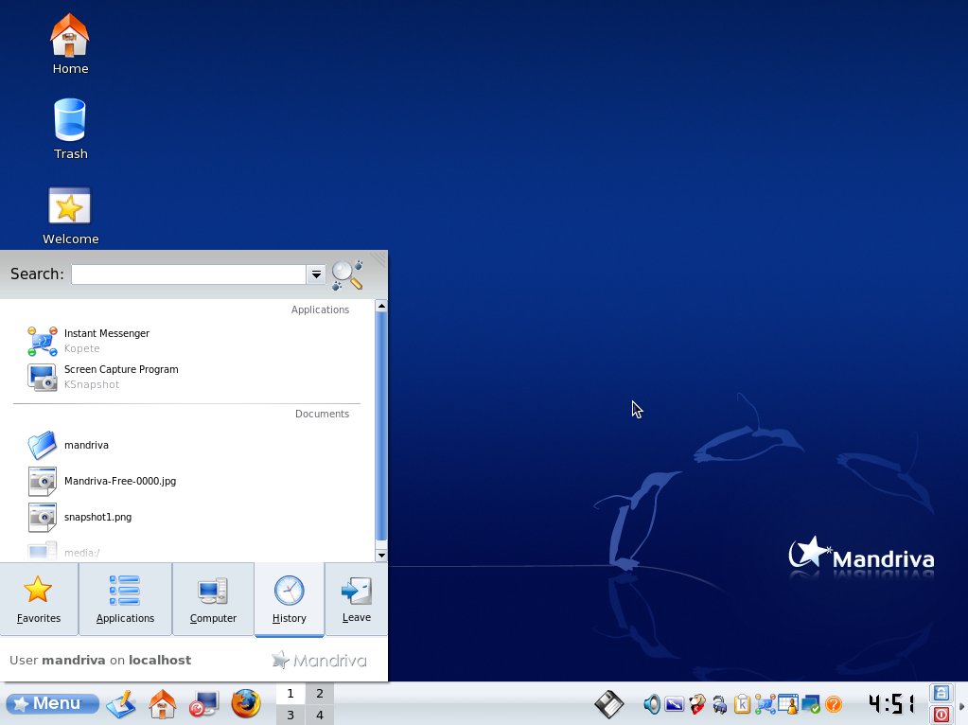Image resolution: width=968 pixels, height=725 pixels.
Task: Switch to the Favorites tab
Action: [x=39, y=598]
